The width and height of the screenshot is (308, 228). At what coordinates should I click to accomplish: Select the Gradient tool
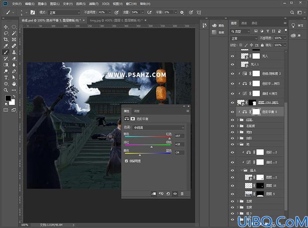point(6,65)
